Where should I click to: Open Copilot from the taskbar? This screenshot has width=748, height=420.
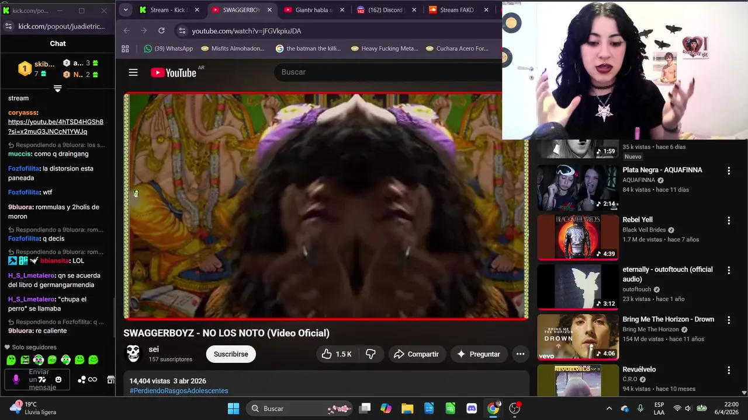[x=386, y=408]
